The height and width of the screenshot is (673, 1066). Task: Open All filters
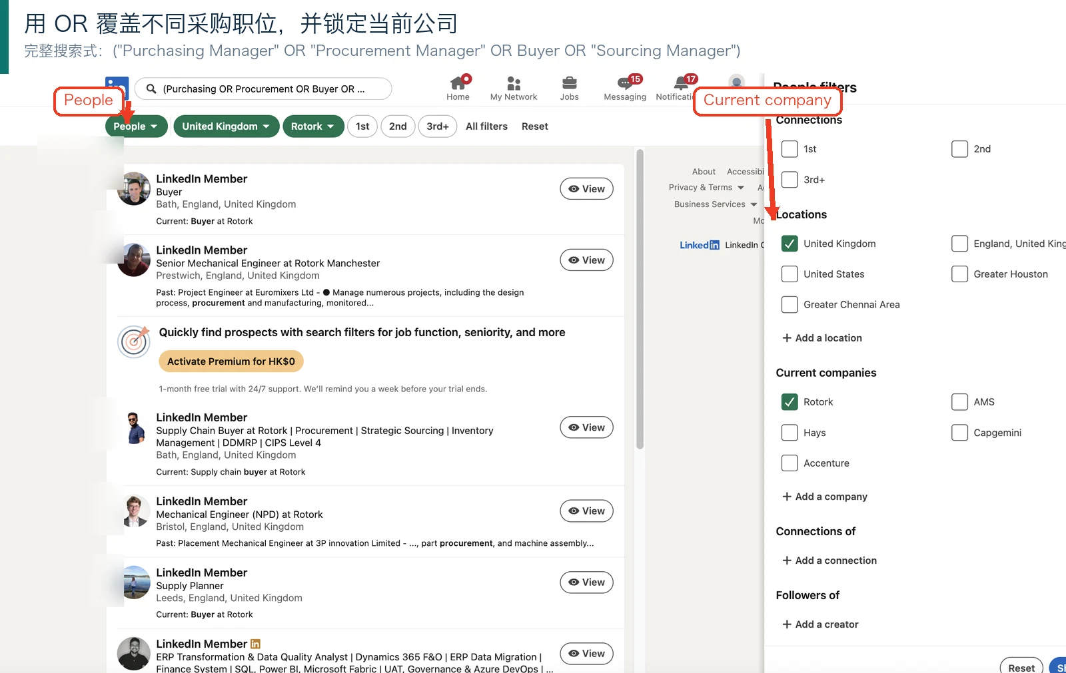(486, 126)
